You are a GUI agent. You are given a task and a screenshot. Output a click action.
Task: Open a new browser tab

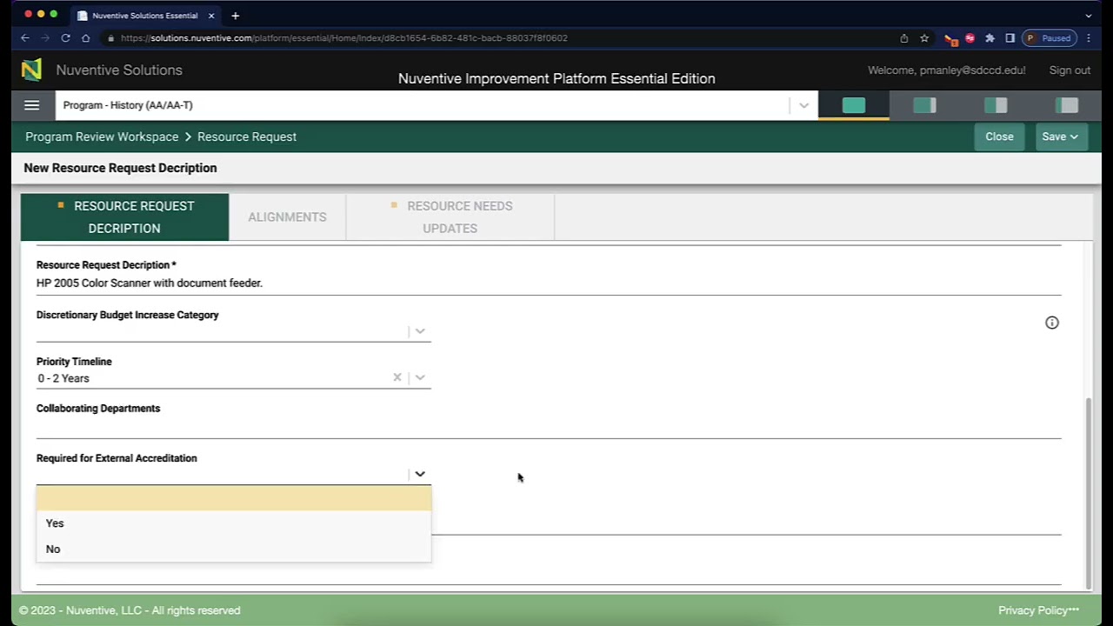point(235,16)
